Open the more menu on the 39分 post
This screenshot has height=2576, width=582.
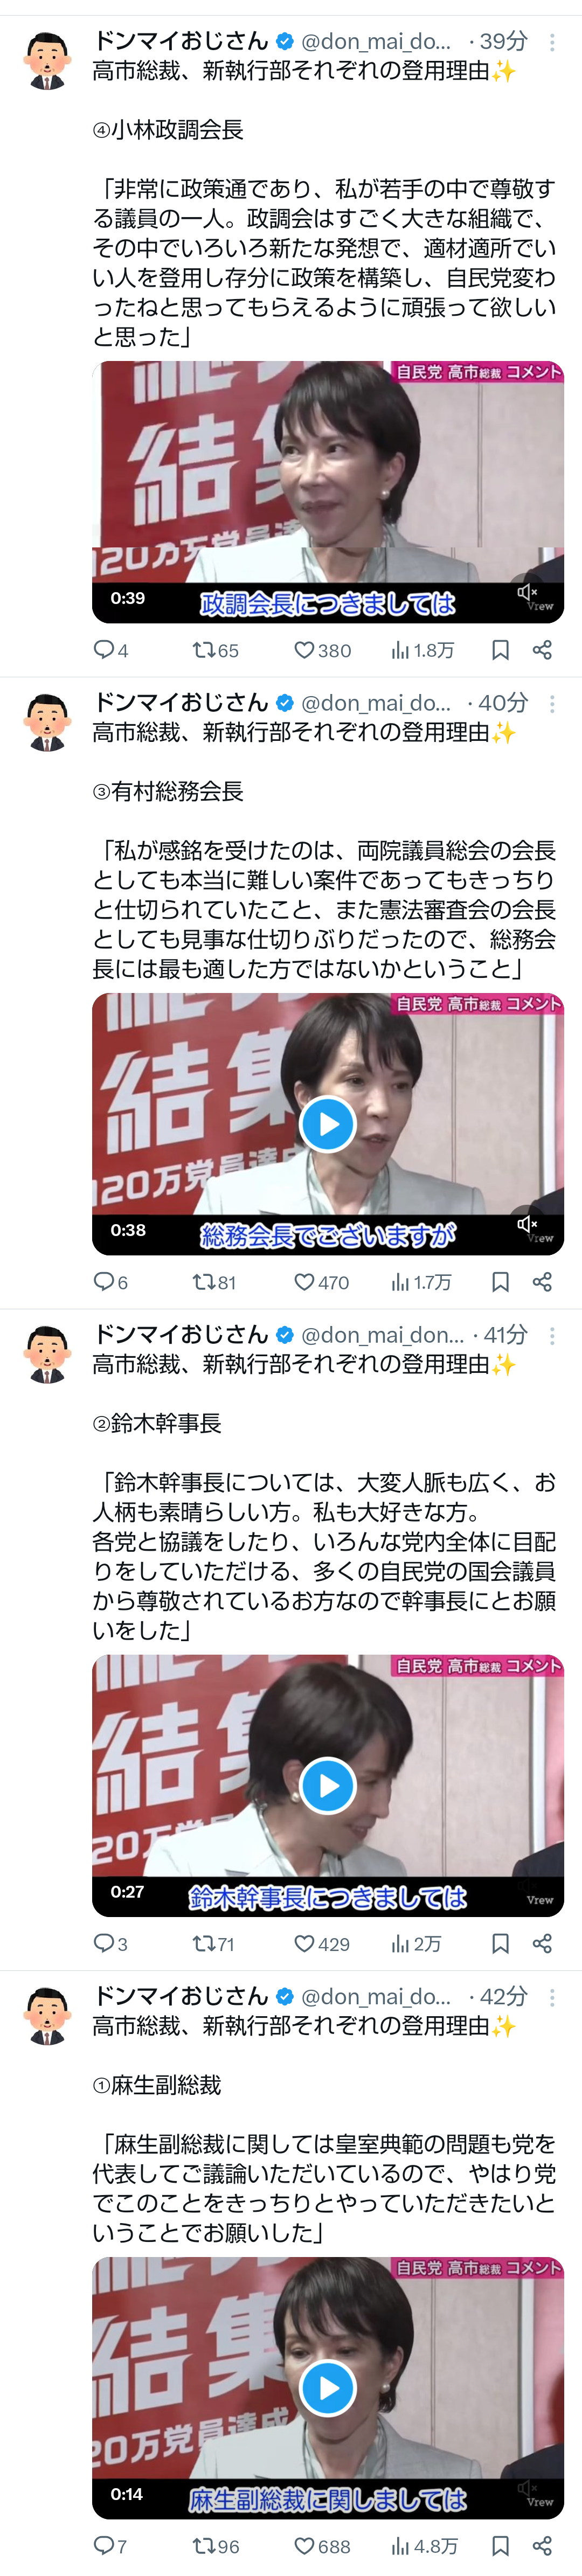point(552,42)
